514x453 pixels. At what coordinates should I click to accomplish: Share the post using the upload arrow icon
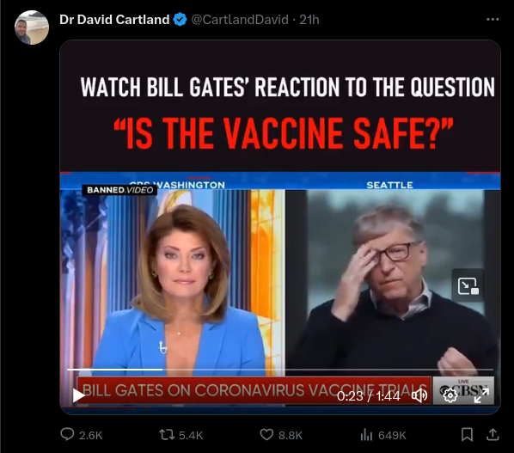492,435
